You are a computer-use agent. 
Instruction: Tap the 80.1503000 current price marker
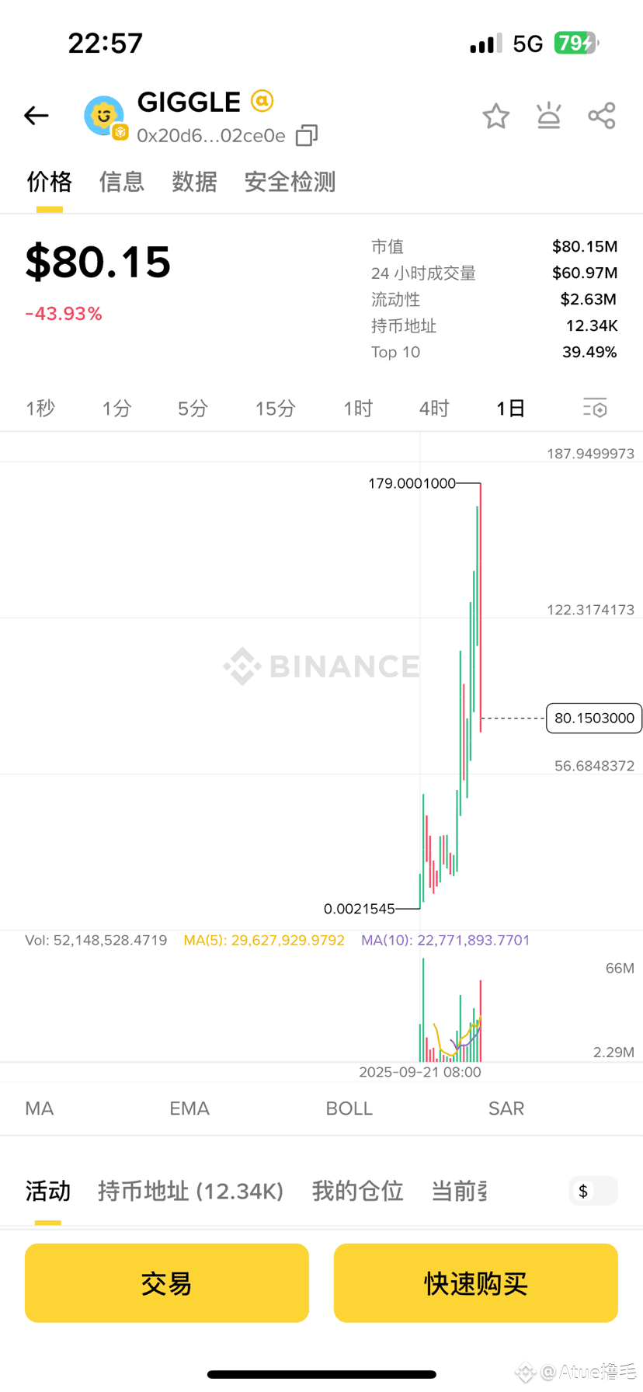[x=594, y=718]
